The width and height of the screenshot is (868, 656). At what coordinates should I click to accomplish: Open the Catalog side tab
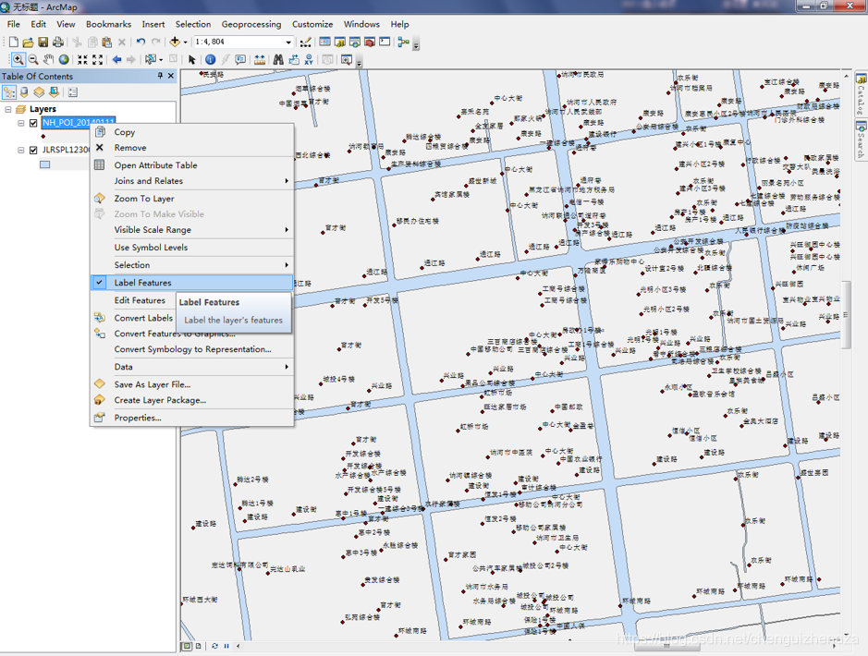click(x=861, y=94)
